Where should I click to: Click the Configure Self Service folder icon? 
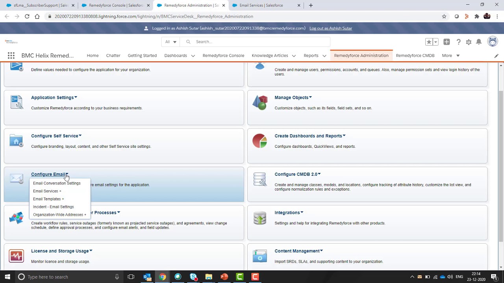(x=17, y=140)
